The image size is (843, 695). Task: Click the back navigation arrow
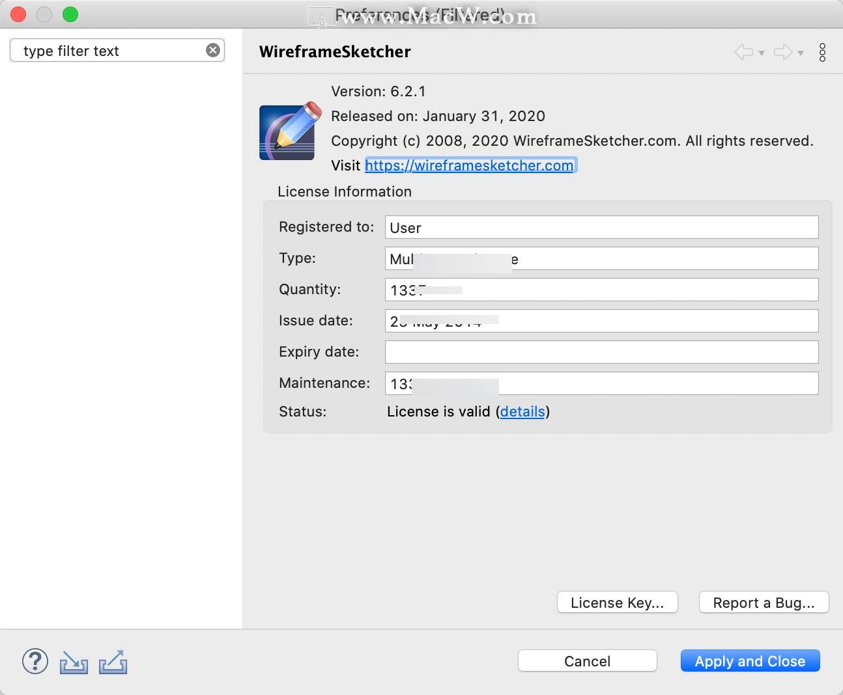pyautogui.click(x=743, y=52)
